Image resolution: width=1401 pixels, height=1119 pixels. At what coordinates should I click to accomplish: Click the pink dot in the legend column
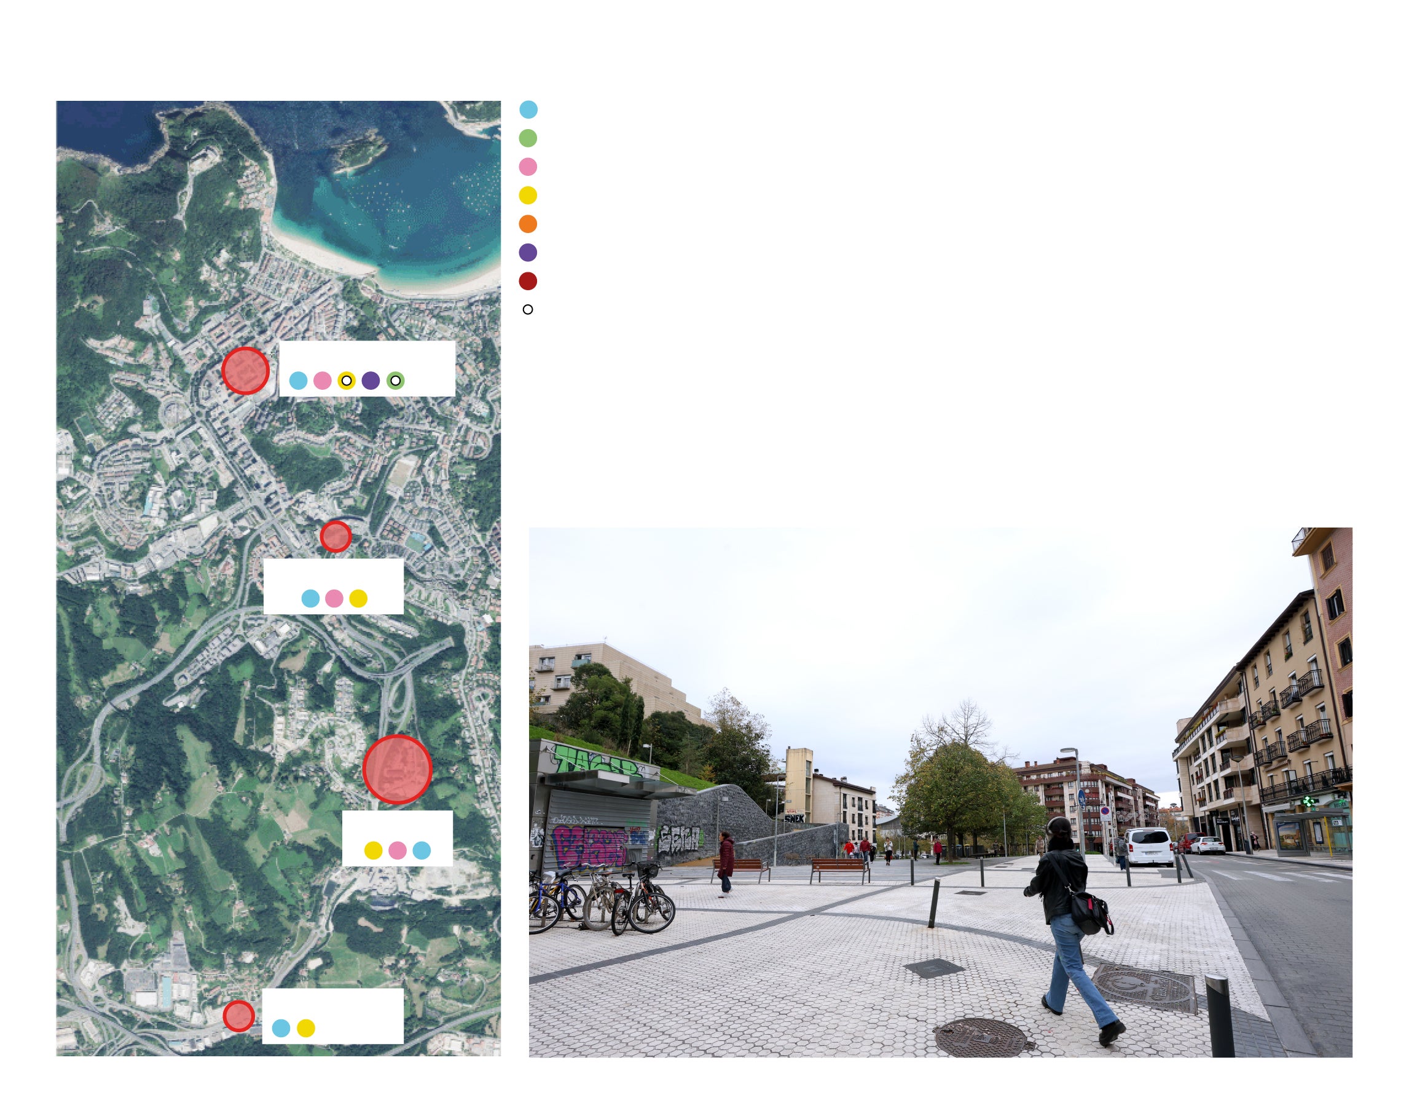[528, 167]
